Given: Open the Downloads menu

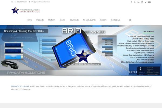Looking at the screenshot, I should [x=74, y=20].
